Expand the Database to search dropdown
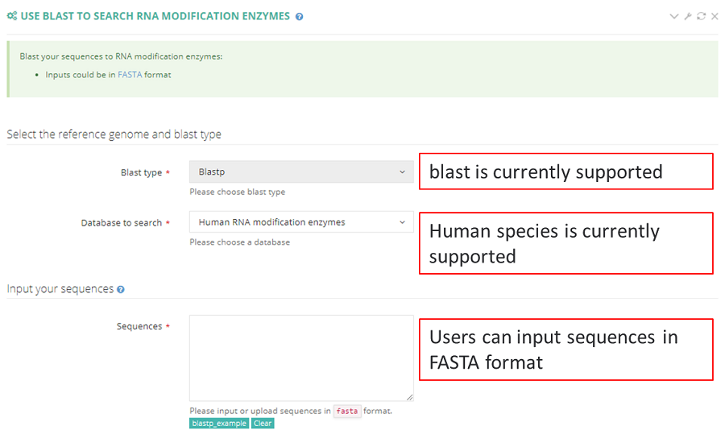 point(300,222)
